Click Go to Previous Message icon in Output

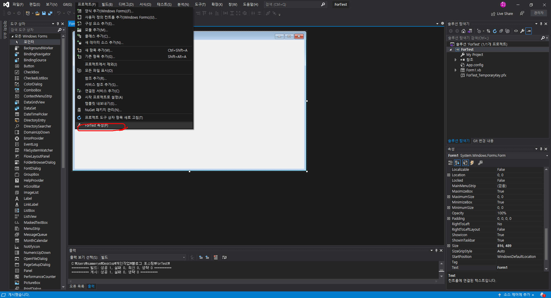tap(201, 257)
